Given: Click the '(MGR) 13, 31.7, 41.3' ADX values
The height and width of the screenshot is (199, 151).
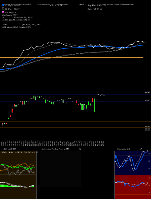Looking at the screenshot, I should pos(31,25).
